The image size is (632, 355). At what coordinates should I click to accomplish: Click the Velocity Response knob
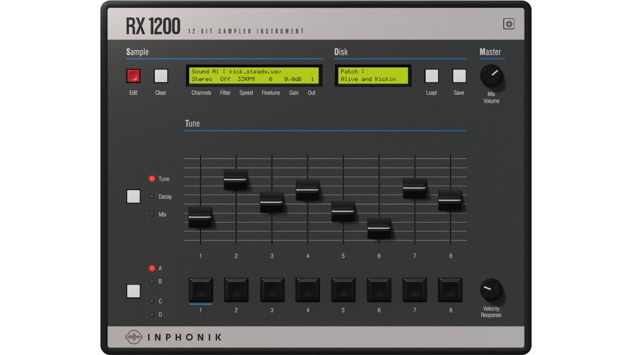tap(491, 290)
